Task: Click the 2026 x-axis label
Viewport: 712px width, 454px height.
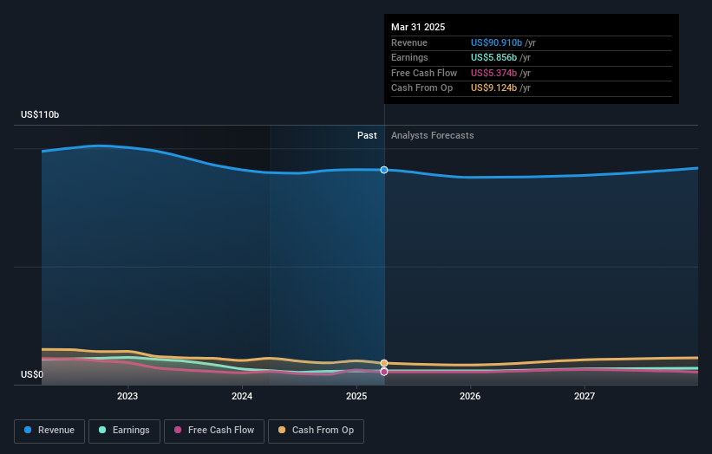Action: (x=470, y=396)
